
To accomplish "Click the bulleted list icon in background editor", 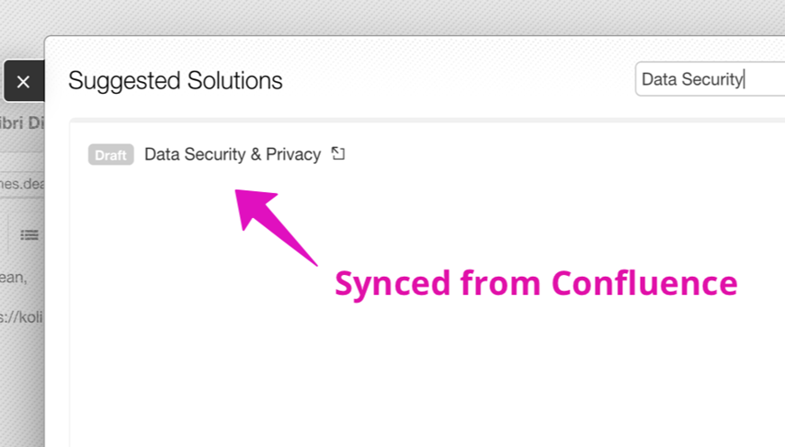I will tap(30, 234).
